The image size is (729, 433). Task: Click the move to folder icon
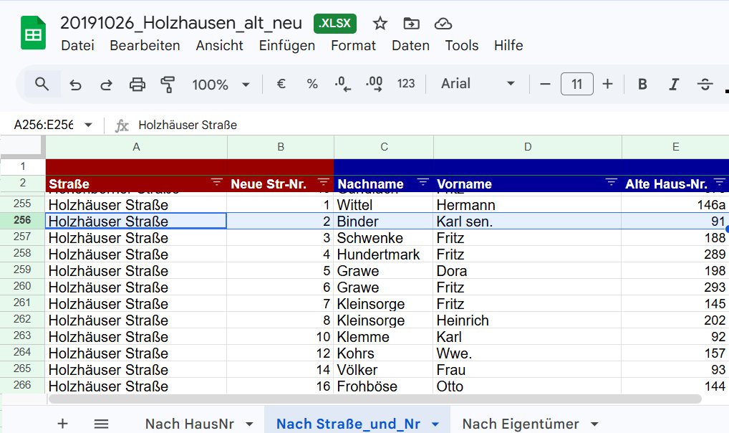[412, 24]
